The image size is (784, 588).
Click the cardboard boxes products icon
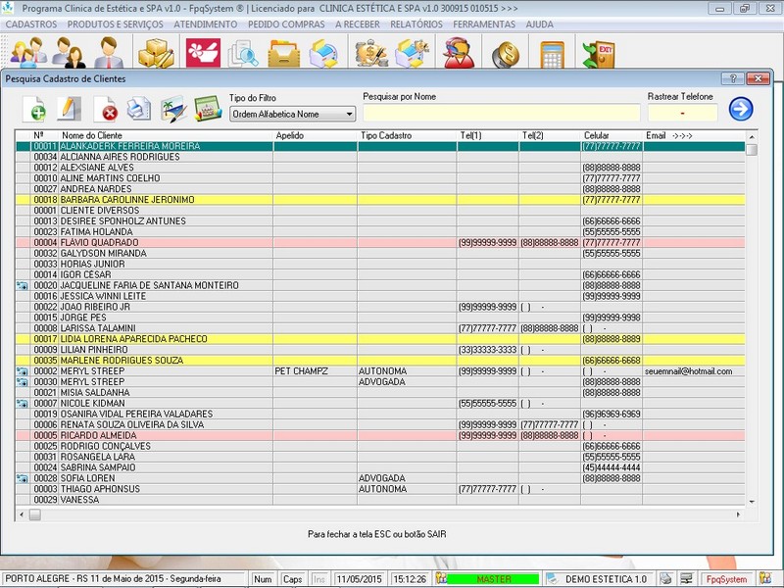(155, 51)
